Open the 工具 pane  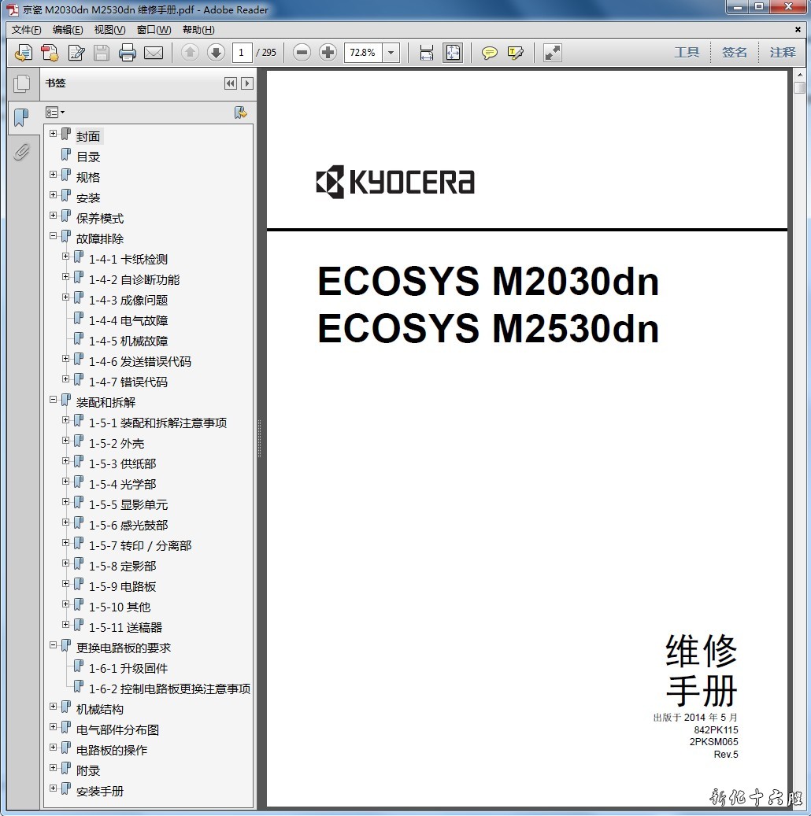coord(687,52)
